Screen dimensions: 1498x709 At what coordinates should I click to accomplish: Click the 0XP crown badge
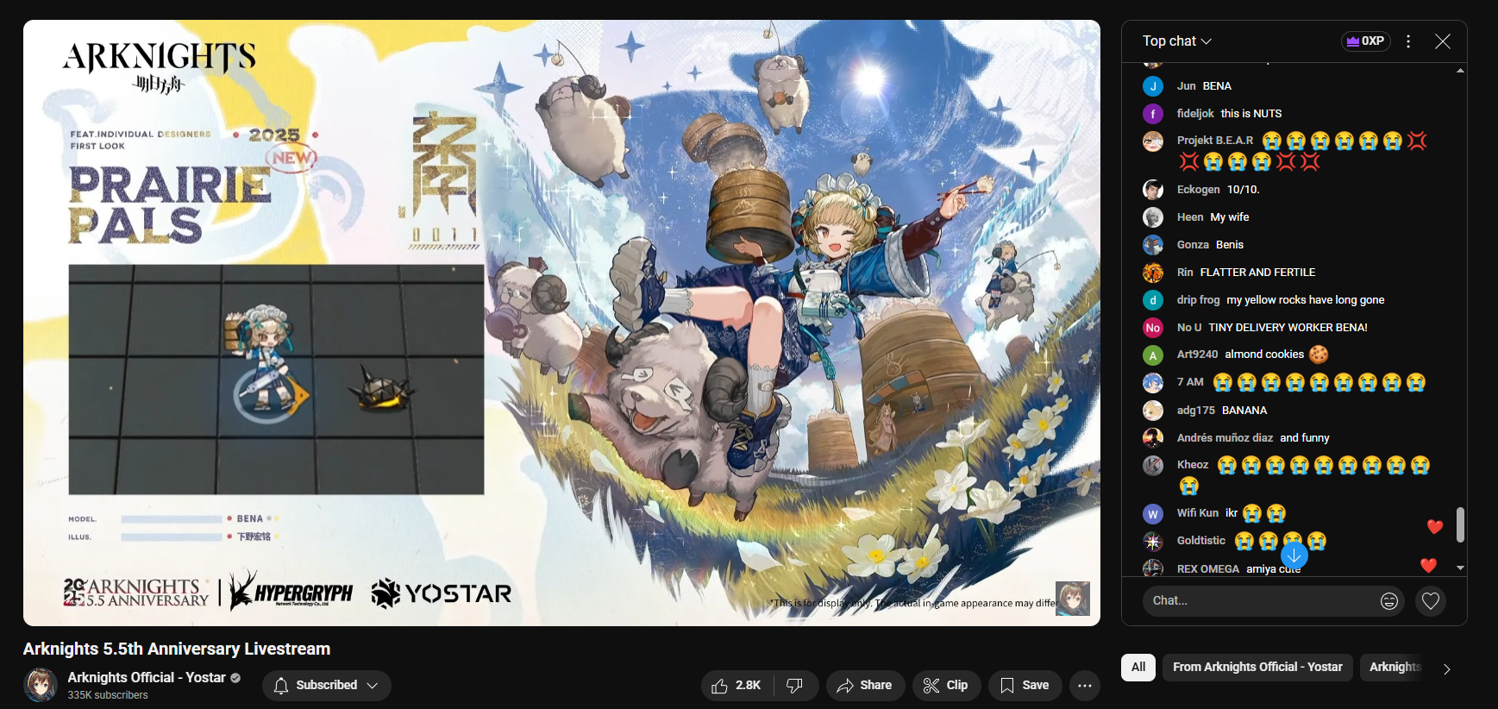[1366, 41]
